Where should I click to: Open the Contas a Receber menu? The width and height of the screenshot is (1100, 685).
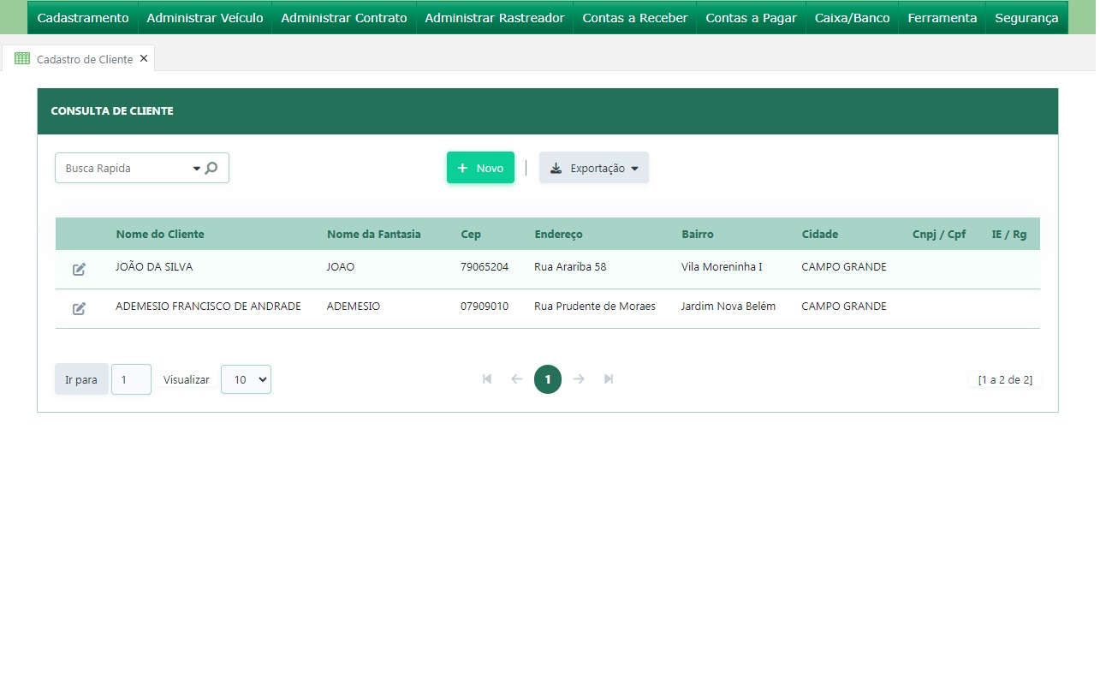coord(634,18)
